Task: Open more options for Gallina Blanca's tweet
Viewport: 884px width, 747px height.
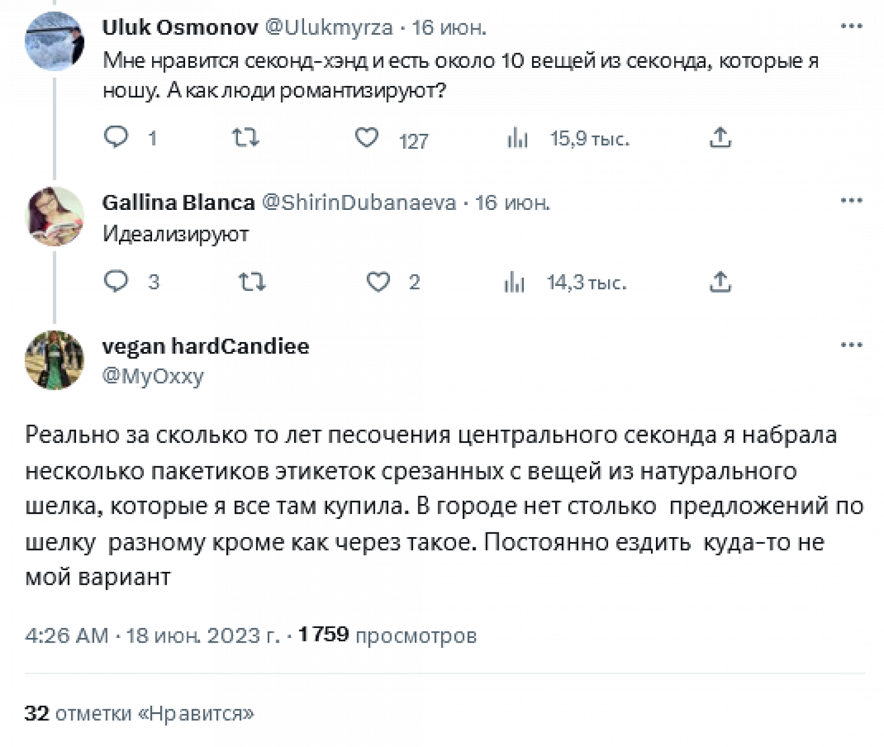Action: pos(851,201)
